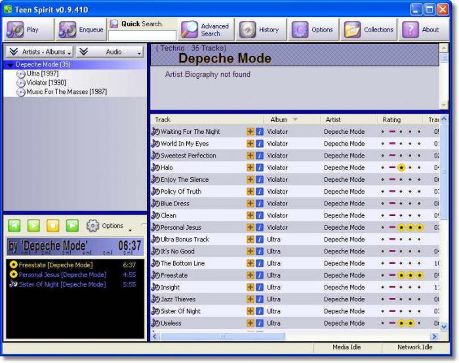
Task: Click the enqueue plus icon for Insight
Action: [x=250, y=287]
